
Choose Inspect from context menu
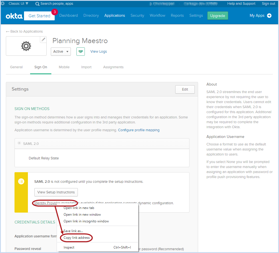[97, 247]
